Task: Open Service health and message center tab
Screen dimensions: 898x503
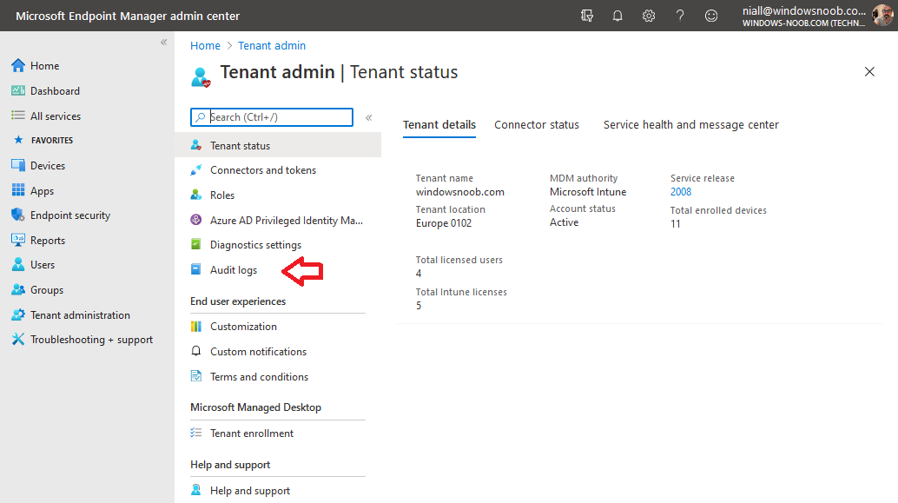Action: pyautogui.click(x=690, y=125)
